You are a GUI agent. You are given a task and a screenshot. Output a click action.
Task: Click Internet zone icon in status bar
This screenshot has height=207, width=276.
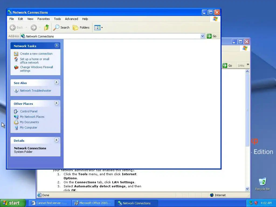(x=212, y=195)
